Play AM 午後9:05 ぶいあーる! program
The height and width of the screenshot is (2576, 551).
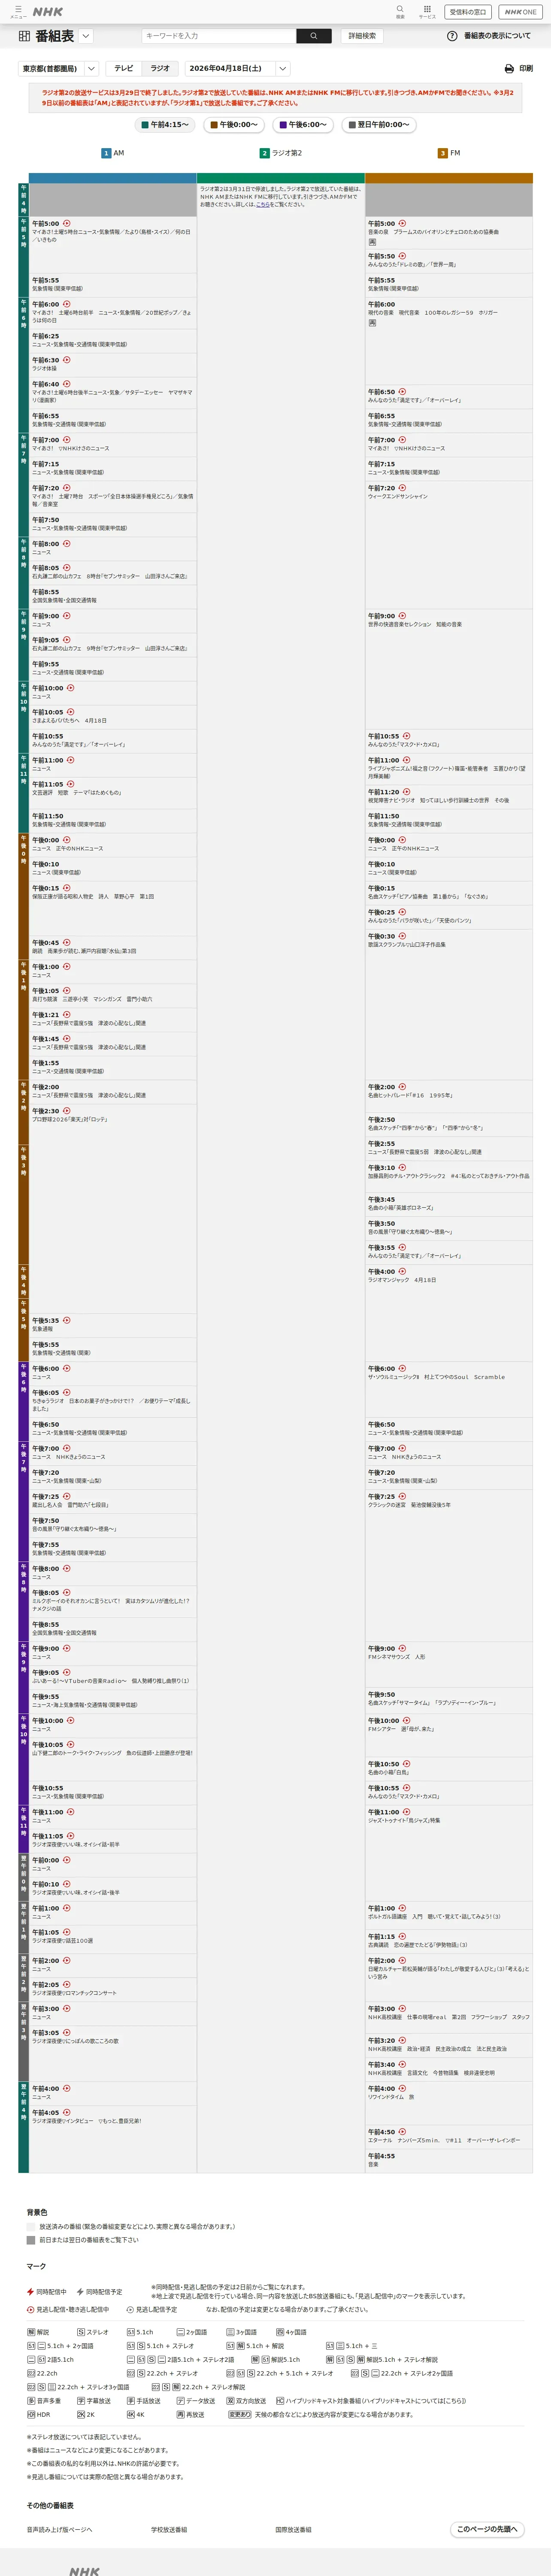click(67, 1673)
